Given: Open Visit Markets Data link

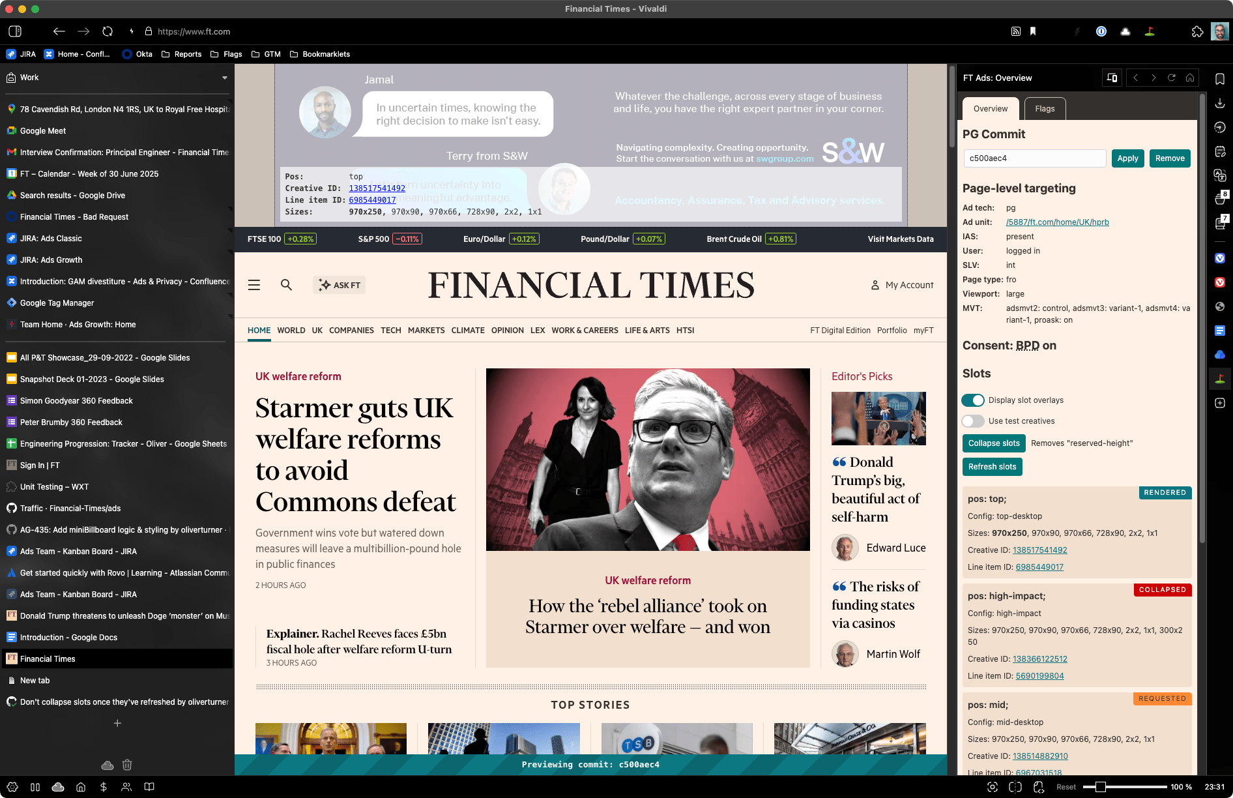Looking at the screenshot, I should [x=901, y=239].
